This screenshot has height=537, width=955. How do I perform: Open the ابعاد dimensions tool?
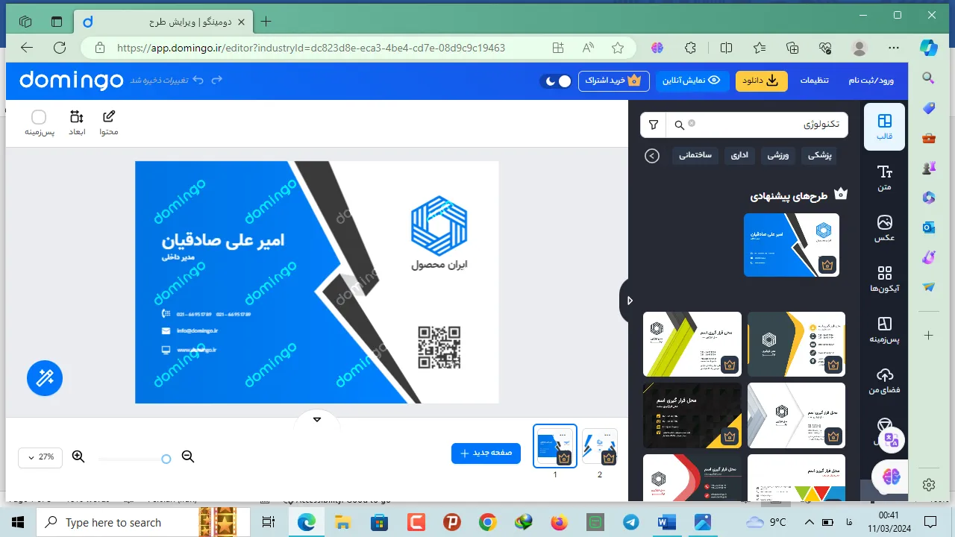pyautogui.click(x=77, y=123)
